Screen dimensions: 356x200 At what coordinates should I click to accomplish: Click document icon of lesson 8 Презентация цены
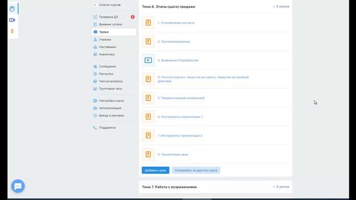point(149,154)
